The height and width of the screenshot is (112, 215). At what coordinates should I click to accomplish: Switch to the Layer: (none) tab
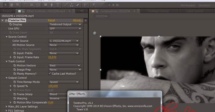point(195,11)
